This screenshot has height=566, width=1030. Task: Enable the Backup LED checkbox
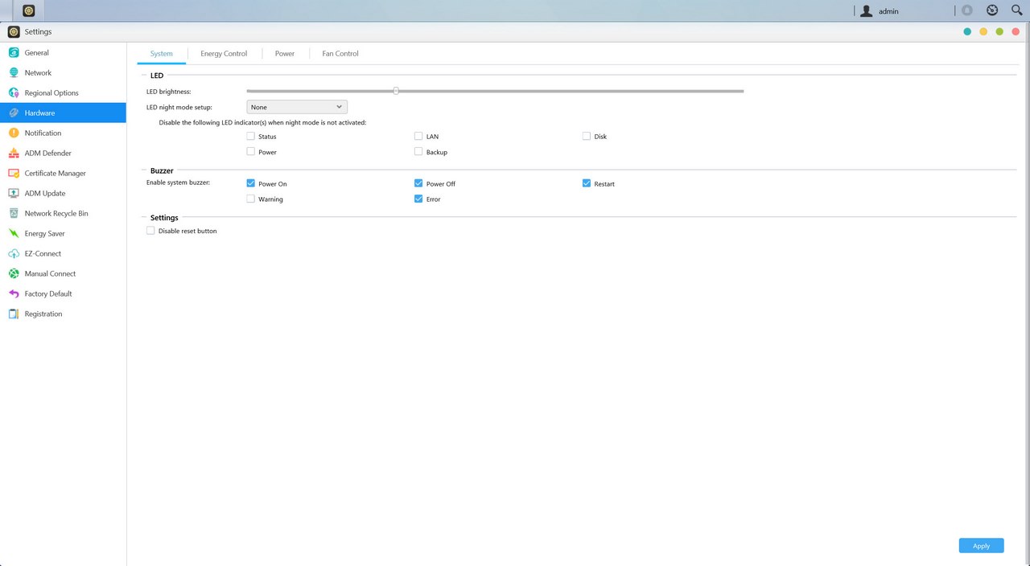pyautogui.click(x=418, y=151)
